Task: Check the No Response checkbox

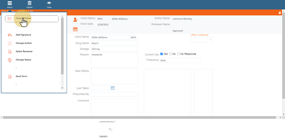Action: coord(178,54)
